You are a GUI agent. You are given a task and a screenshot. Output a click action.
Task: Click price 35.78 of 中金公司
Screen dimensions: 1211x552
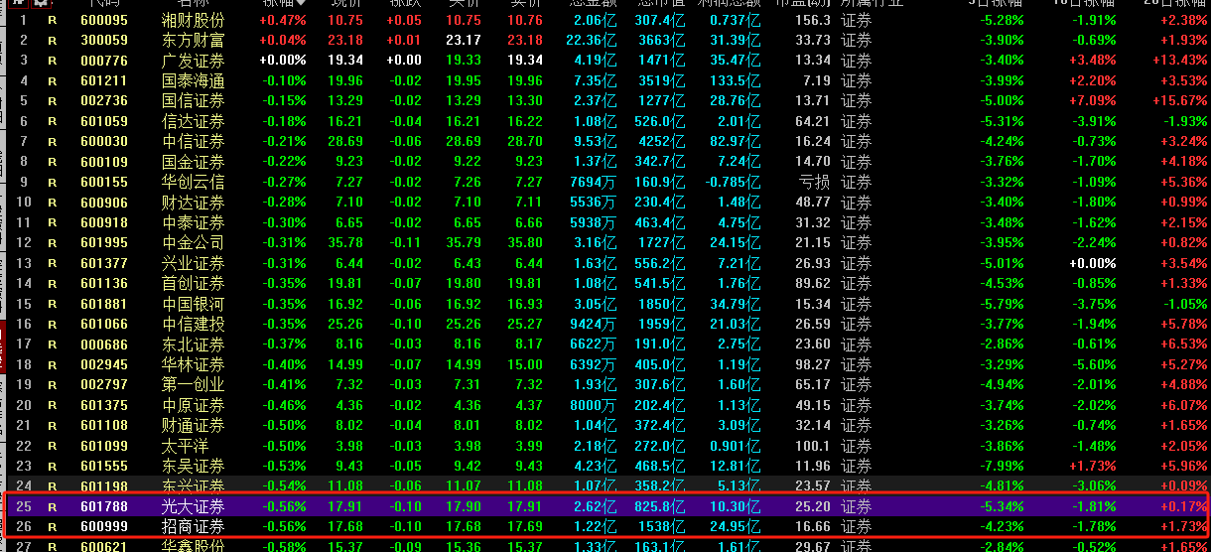click(x=345, y=242)
